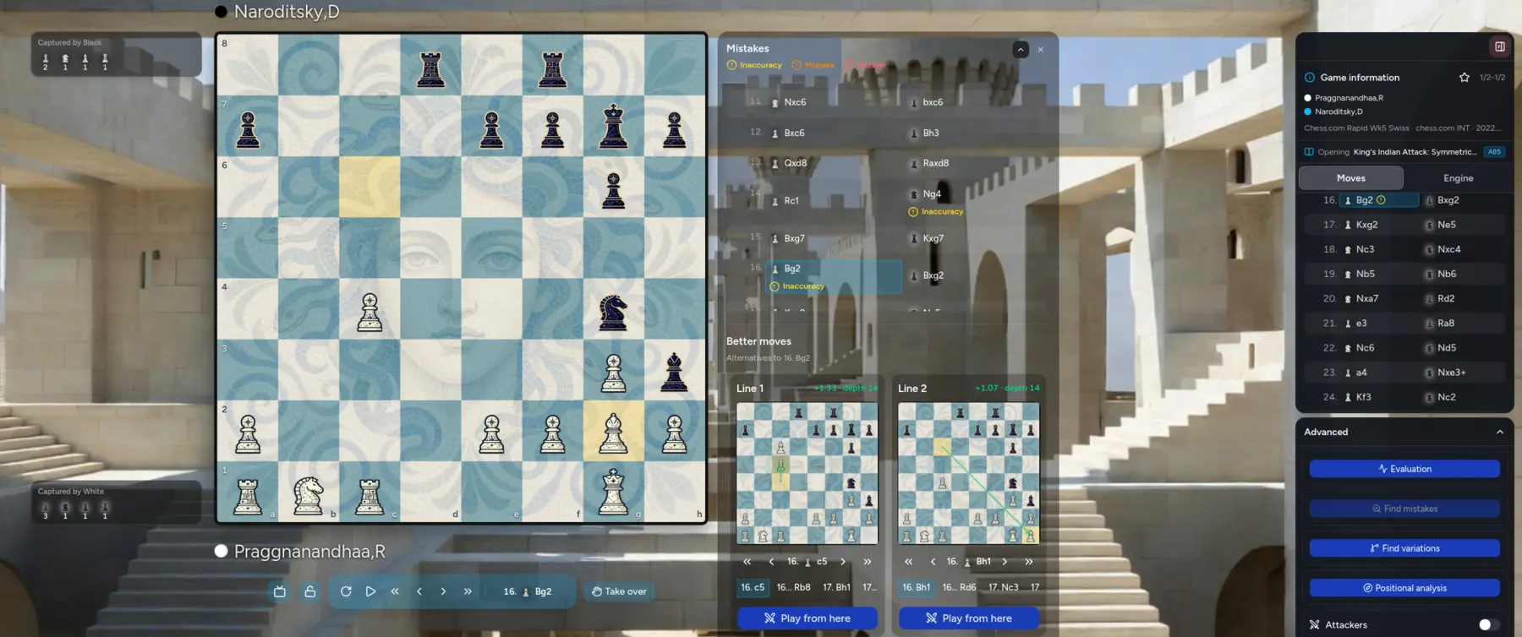1522x637 pixels.
Task: Click the restart circular-arrow icon
Action: pos(346,591)
